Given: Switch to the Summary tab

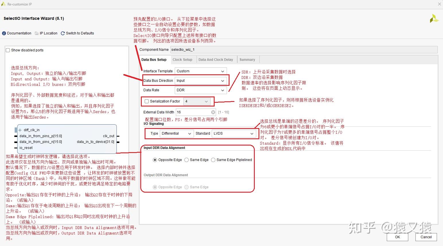Looking at the screenshot, I should click(247, 59).
